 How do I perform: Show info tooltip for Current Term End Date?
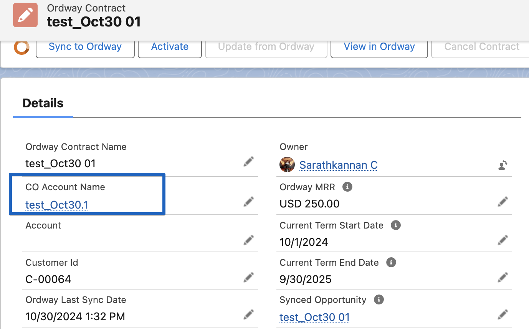[x=391, y=263]
